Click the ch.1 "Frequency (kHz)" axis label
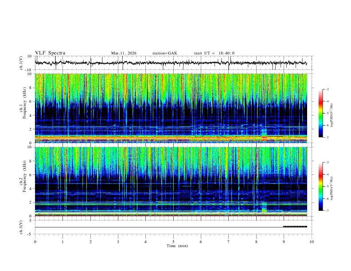Image resolution: width=351 pixels, height=271 pixels. 24,103
